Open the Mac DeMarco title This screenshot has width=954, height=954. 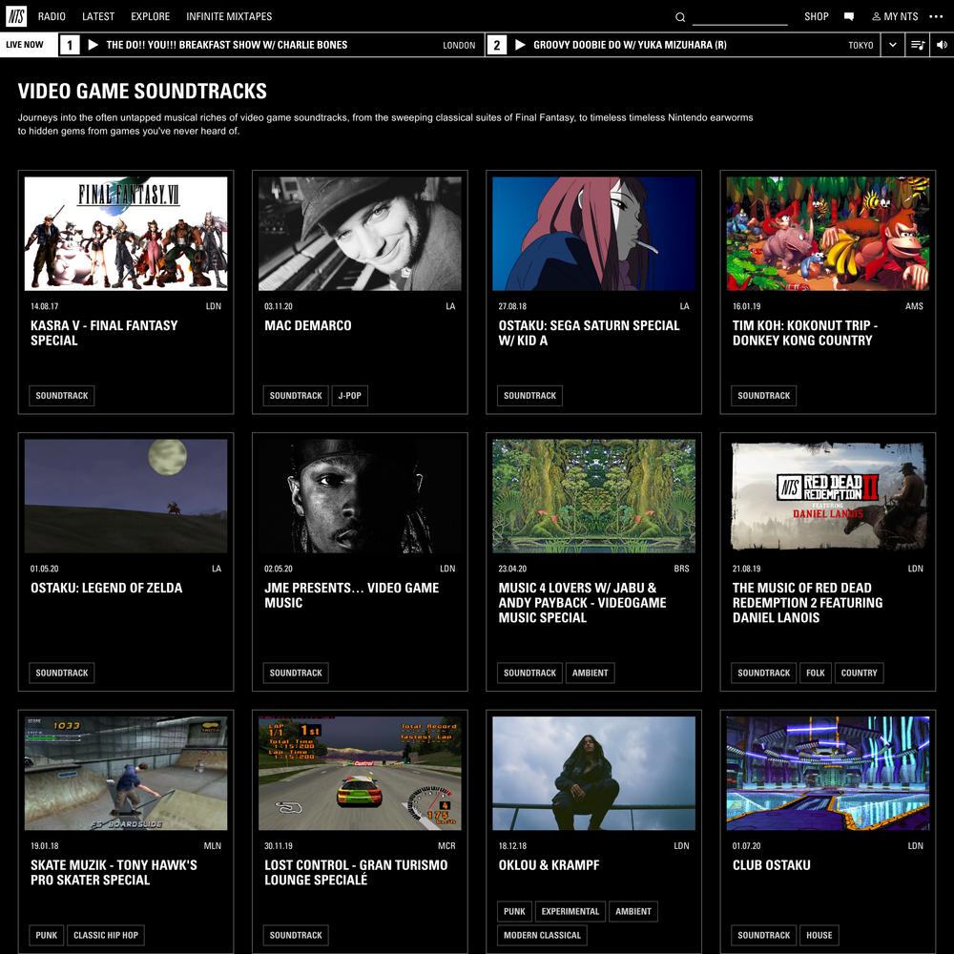[x=308, y=325]
